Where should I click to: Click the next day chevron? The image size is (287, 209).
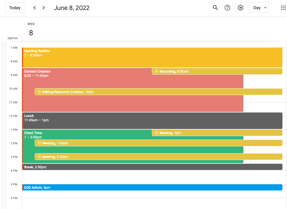tap(44, 8)
